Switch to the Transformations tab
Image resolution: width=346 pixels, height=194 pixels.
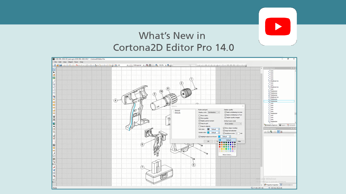(286, 185)
